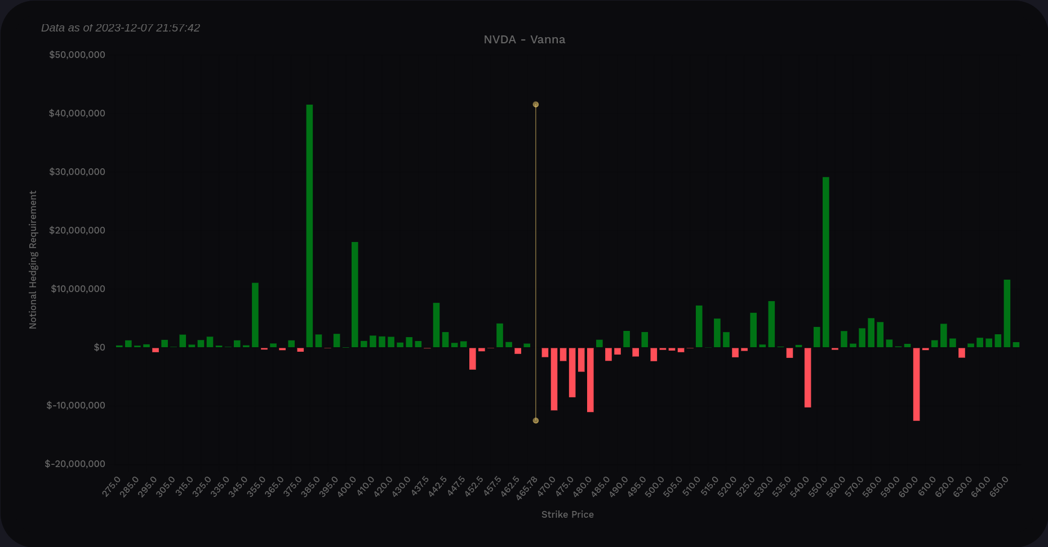Image resolution: width=1048 pixels, height=547 pixels.
Task: Click the green $11M bar at strike 350
Action: [x=255, y=315]
